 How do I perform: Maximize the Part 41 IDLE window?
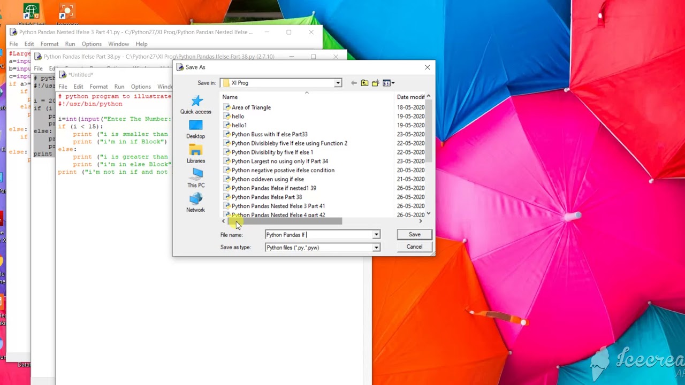(x=289, y=32)
